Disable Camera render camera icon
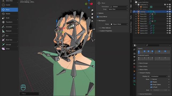This screenshot has width=172, height=96. 170,7
